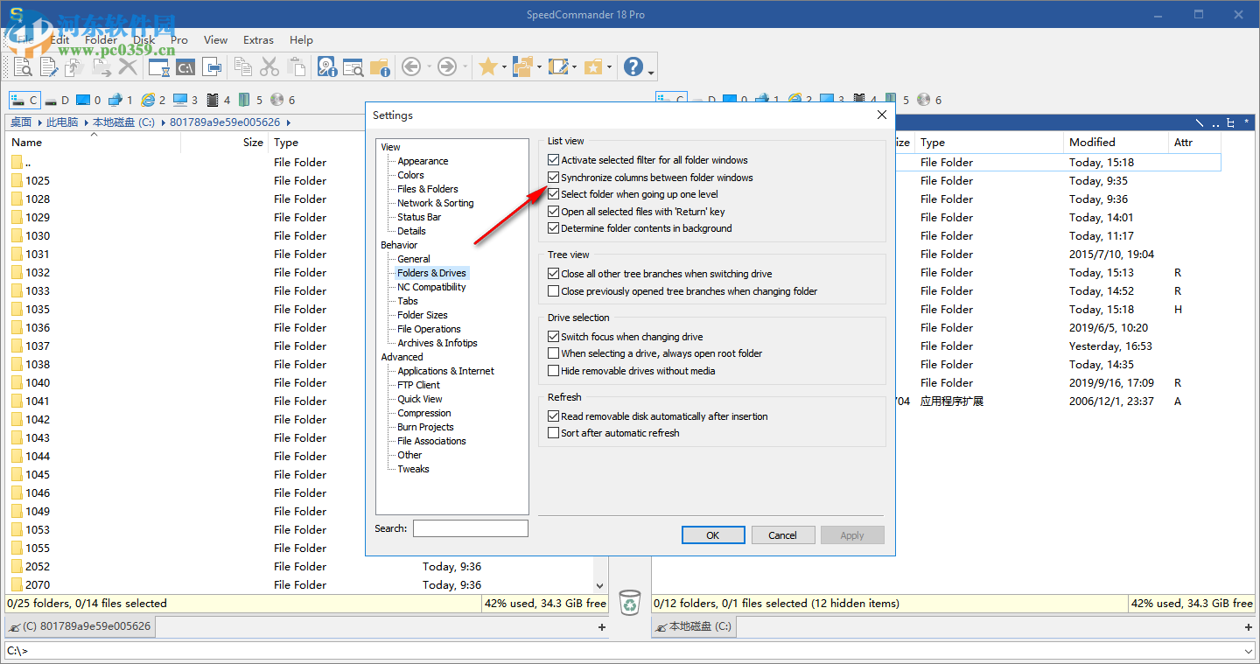Open Favorites via the star toolbar icon
This screenshot has height=664, width=1260.
pos(486,66)
